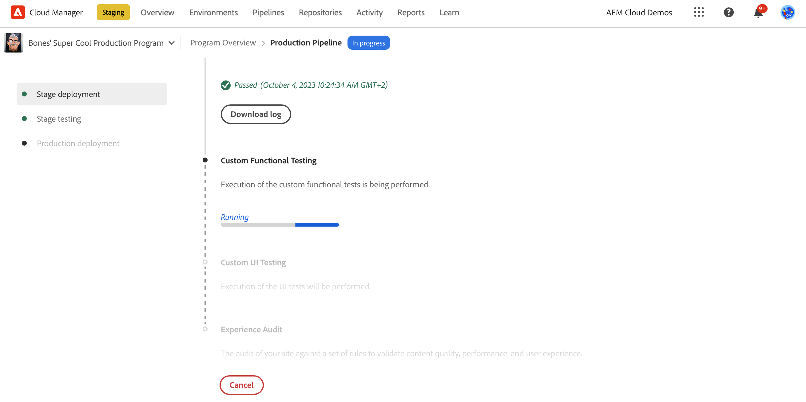Expand the program selector dropdown chevron
The height and width of the screenshot is (402, 806).
click(x=172, y=43)
